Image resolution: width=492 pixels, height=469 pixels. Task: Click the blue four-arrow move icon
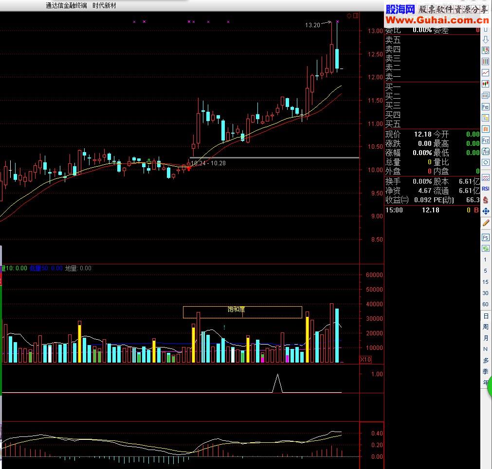pyautogui.click(x=485, y=211)
